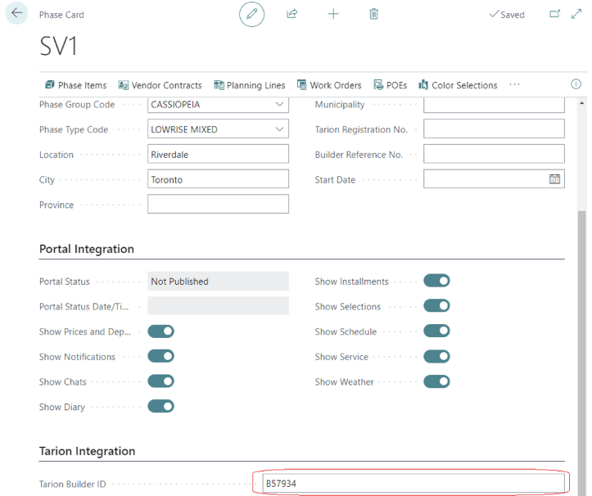Click the Tarion Integration section heading
This screenshot has height=496, width=592.
pos(87,451)
